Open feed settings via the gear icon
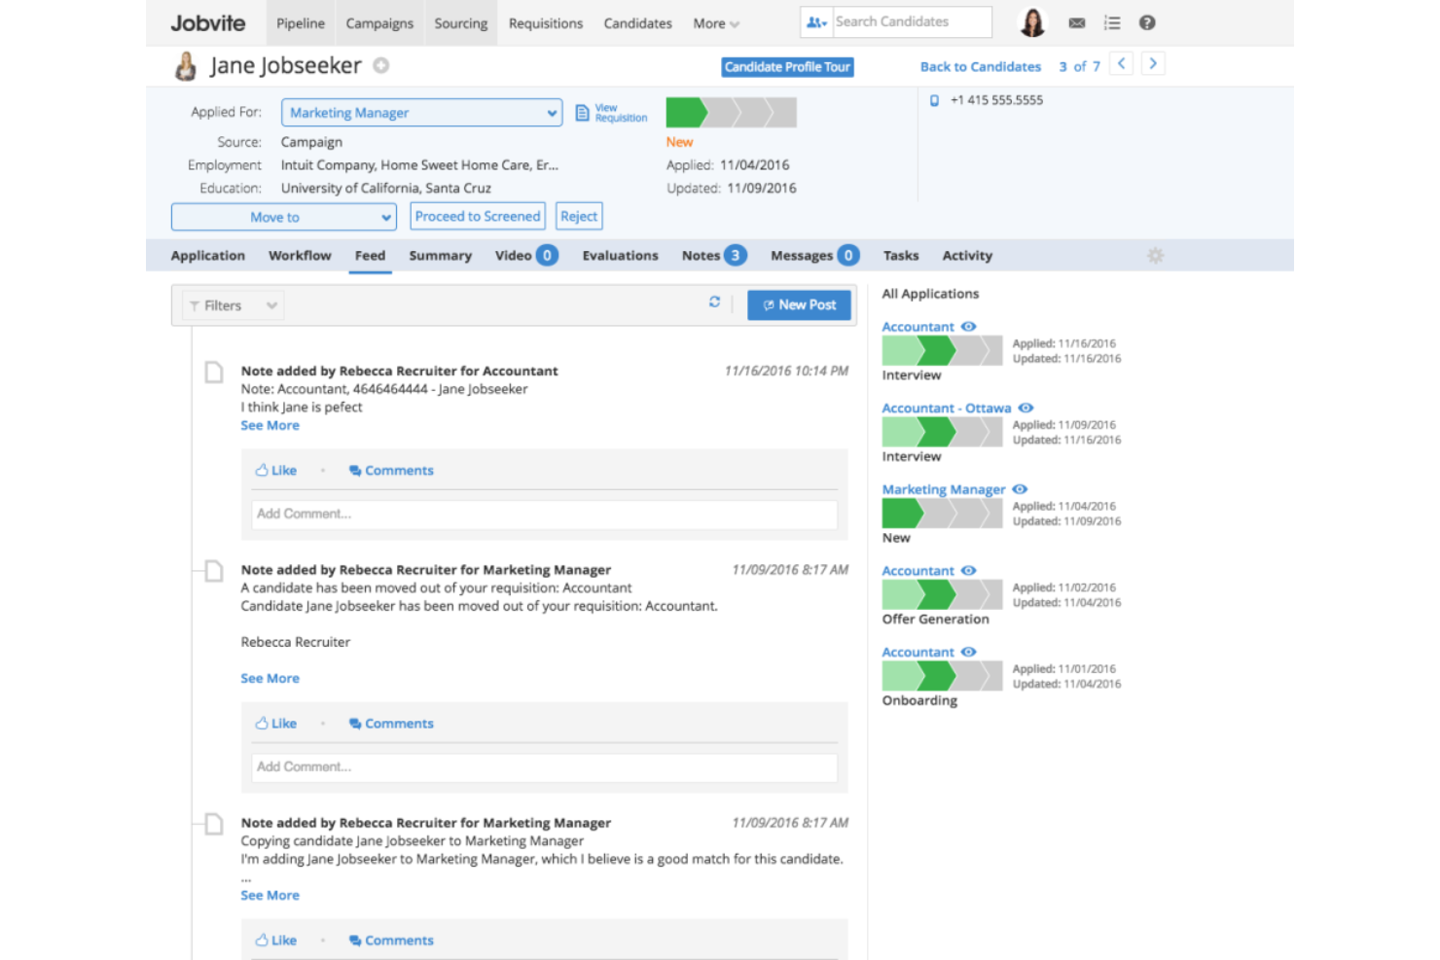The height and width of the screenshot is (960, 1440). tap(1155, 255)
